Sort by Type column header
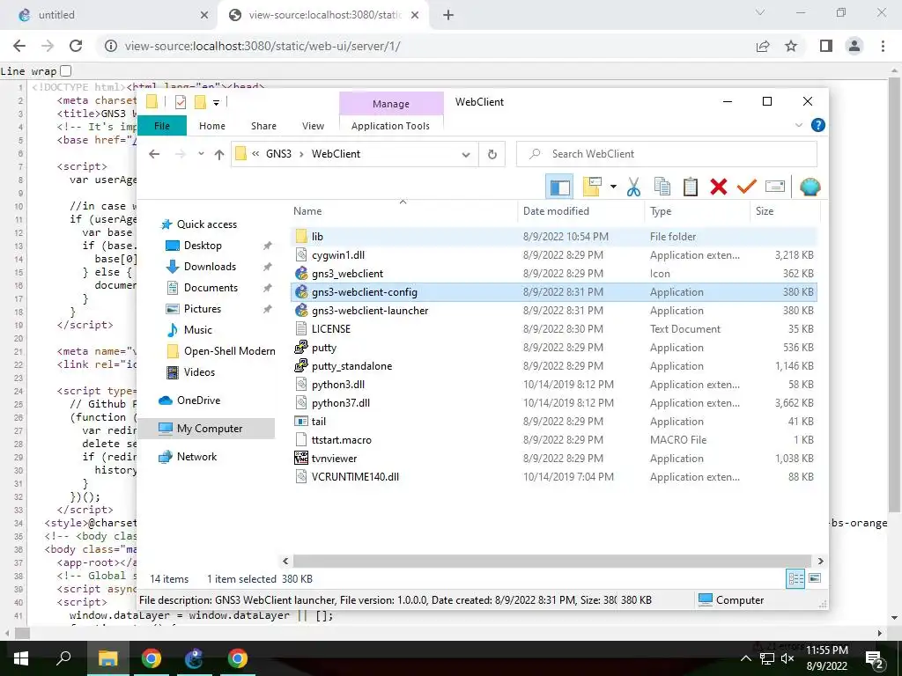 pyautogui.click(x=698, y=211)
